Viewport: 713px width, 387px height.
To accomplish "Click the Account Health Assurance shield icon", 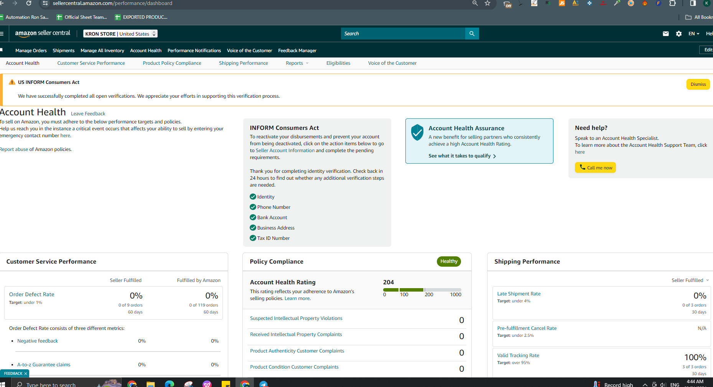I will tap(417, 133).
